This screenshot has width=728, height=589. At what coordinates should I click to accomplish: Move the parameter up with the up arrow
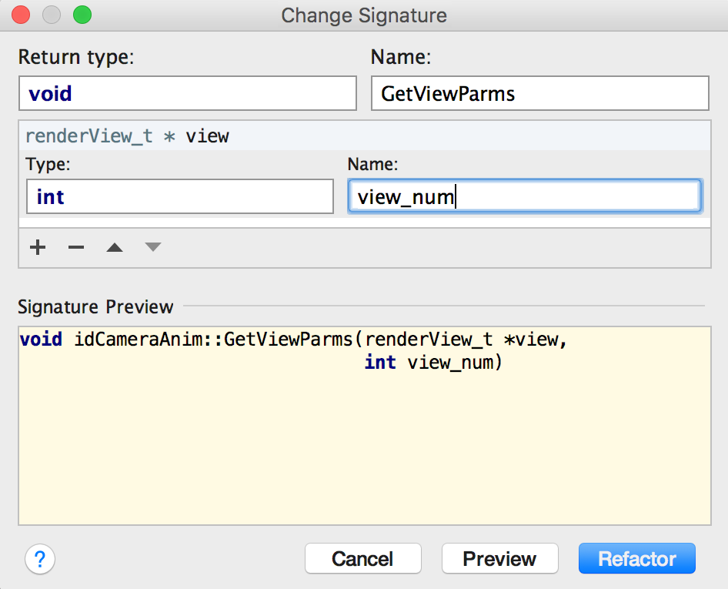pos(115,247)
